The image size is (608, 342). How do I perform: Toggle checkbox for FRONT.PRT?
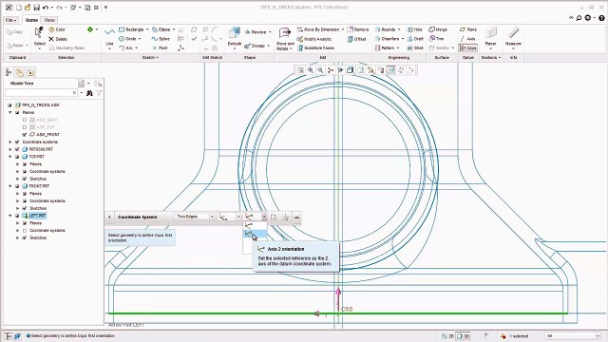pyautogui.click(x=17, y=186)
